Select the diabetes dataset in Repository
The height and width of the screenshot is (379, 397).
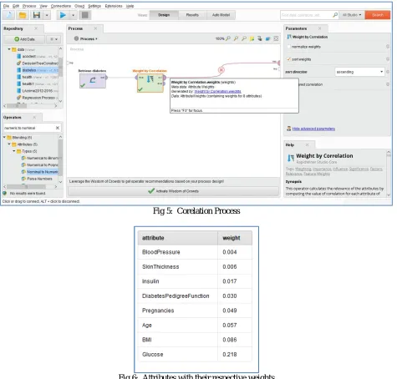pyautogui.click(x=38, y=70)
